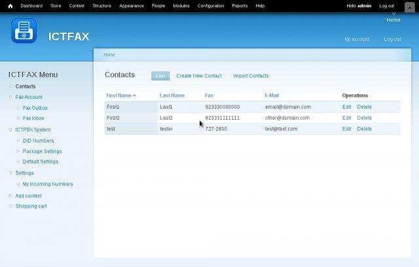Click the home icon in admin toolbar
Screen dimensions: 419x267
(x=10, y=6)
